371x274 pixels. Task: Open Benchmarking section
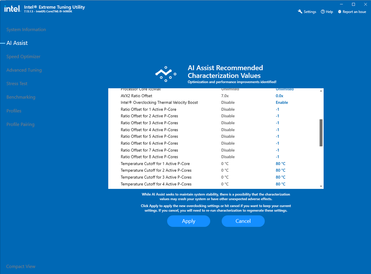21,97
